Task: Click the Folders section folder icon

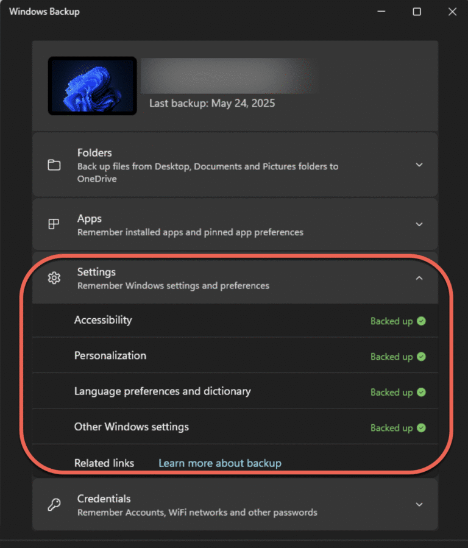Action: pos(54,165)
